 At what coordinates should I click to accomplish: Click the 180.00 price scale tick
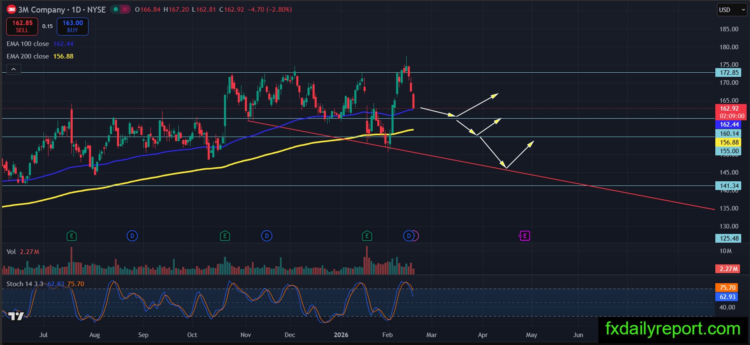coord(729,47)
